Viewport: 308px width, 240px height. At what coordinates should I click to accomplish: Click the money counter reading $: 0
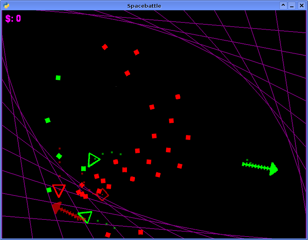[x=13, y=19]
